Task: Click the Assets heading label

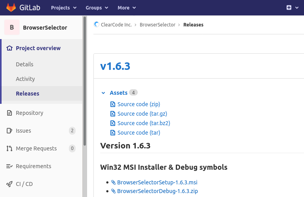Action: 118,93
